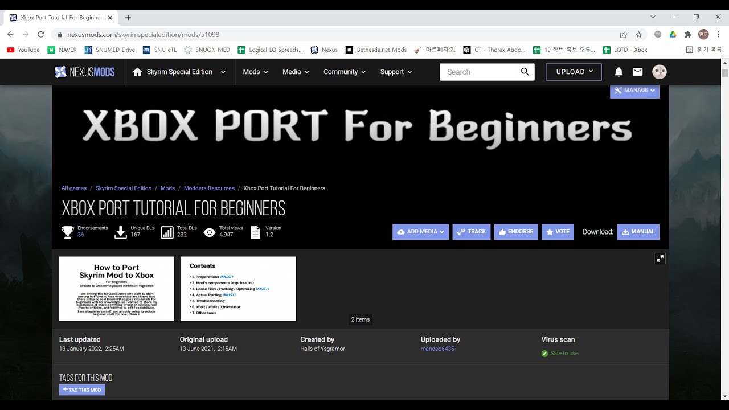The image size is (729, 410).
Task: Expand the image gallery fullscreen icon
Action: click(660, 259)
